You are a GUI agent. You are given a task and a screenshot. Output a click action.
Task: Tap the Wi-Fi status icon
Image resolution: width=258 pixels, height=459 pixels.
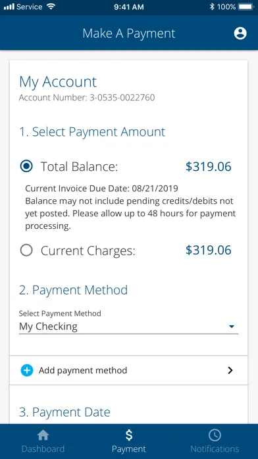[x=51, y=7]
